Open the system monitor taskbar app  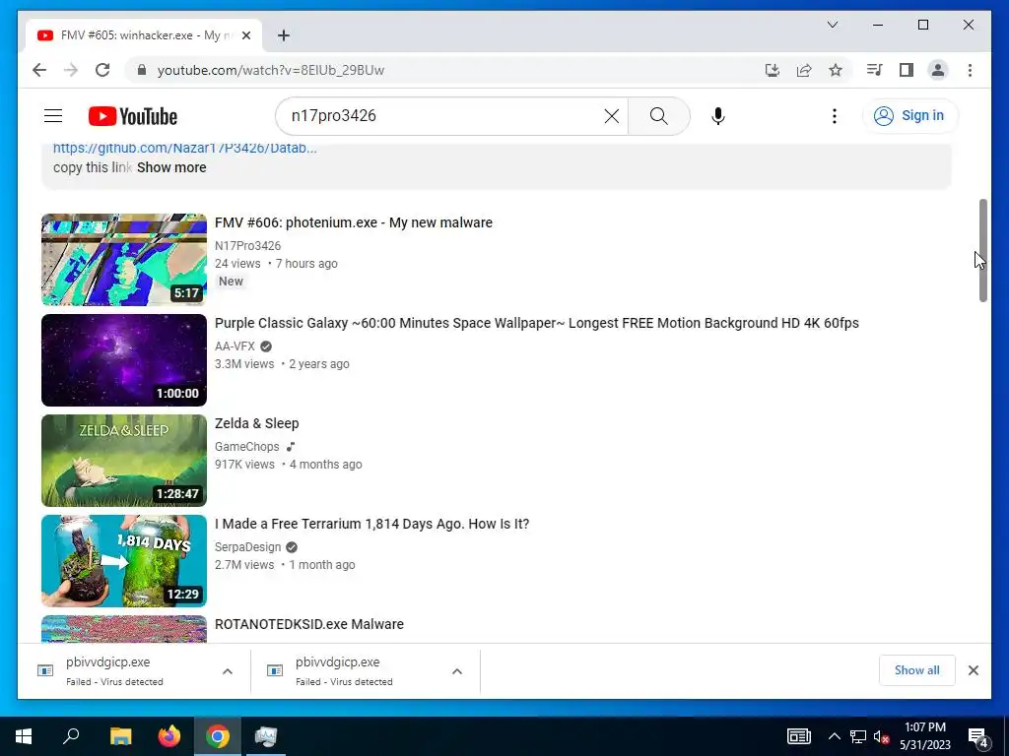point(265,736)
